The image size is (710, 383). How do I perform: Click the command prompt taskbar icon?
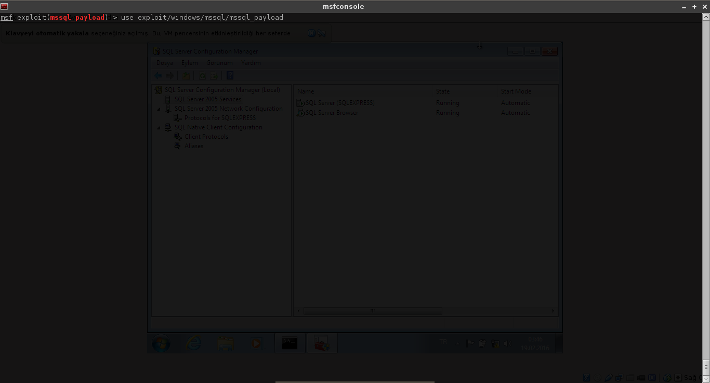coord(290,343)
